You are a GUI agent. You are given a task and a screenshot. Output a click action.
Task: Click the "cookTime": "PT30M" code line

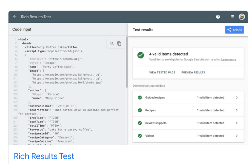pos(44,122)
